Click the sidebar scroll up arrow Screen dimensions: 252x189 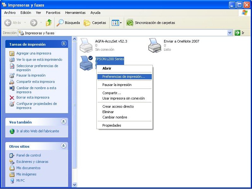coord(74,39)
